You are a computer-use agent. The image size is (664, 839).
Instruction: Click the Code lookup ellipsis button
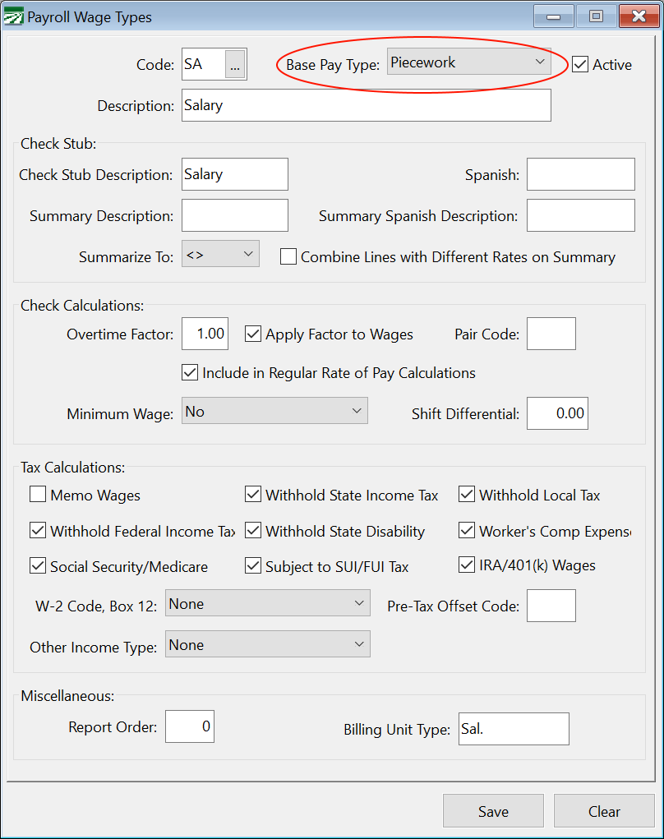coord(235,65)
